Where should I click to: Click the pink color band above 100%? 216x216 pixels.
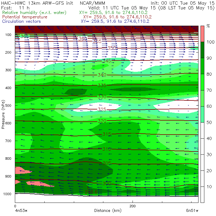click(202, 34)
